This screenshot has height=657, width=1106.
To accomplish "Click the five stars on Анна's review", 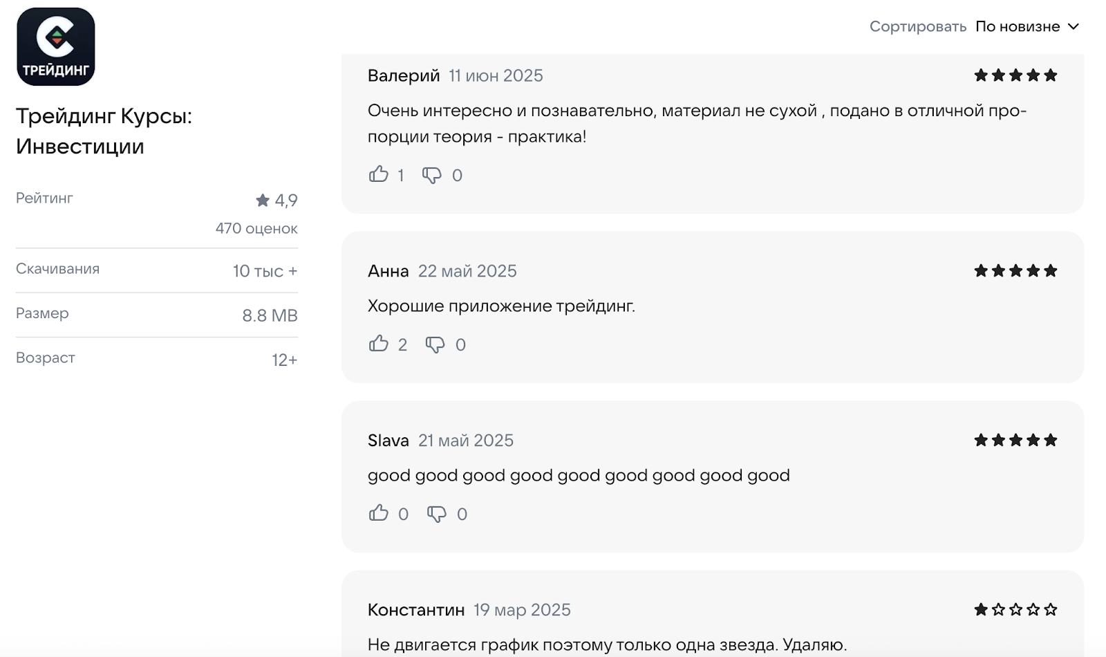I will [1015, 270].
